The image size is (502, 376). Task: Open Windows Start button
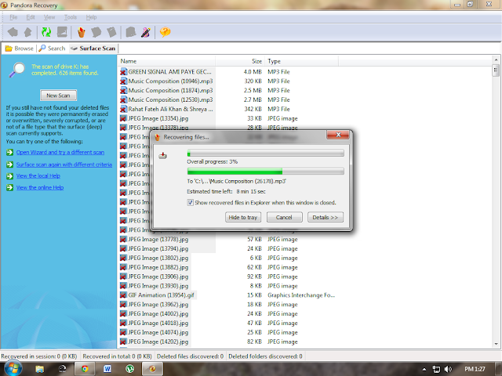(13, 369)
